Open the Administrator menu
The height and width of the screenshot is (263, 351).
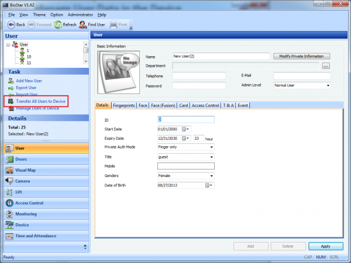click(x=80, y=14)
